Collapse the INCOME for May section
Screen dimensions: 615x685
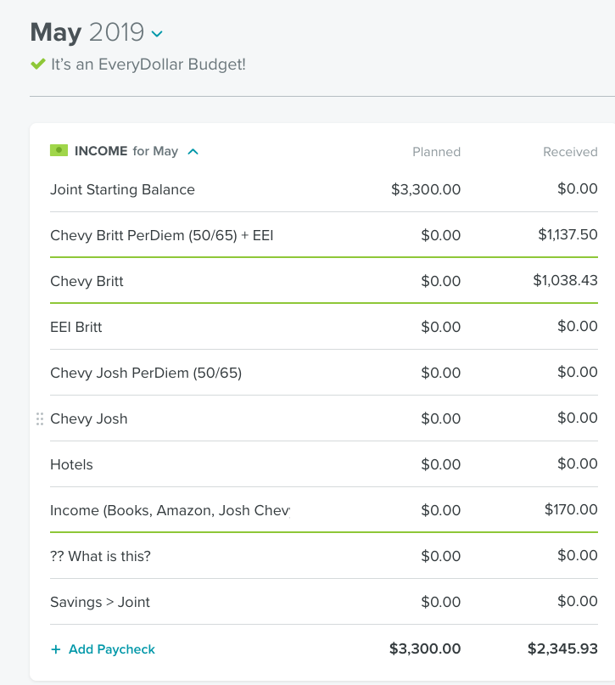[x=193, y=152]
